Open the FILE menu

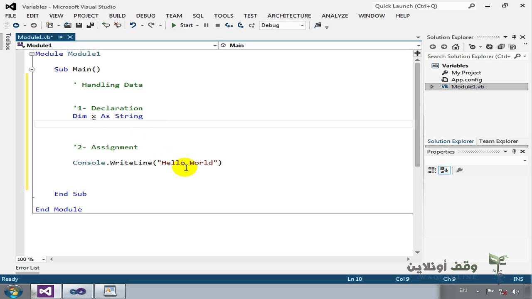click(x=11, y=16)
